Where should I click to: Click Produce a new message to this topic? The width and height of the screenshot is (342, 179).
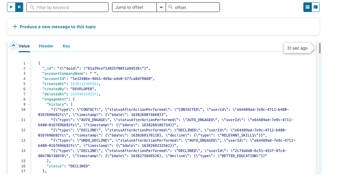(x=58, y=27)
